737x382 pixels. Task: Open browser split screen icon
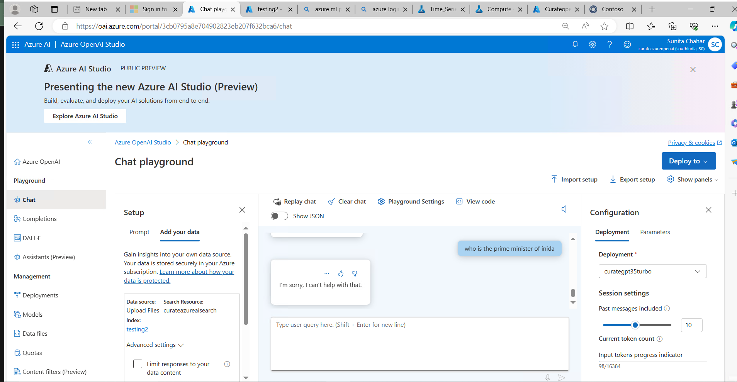pos(630,26)
